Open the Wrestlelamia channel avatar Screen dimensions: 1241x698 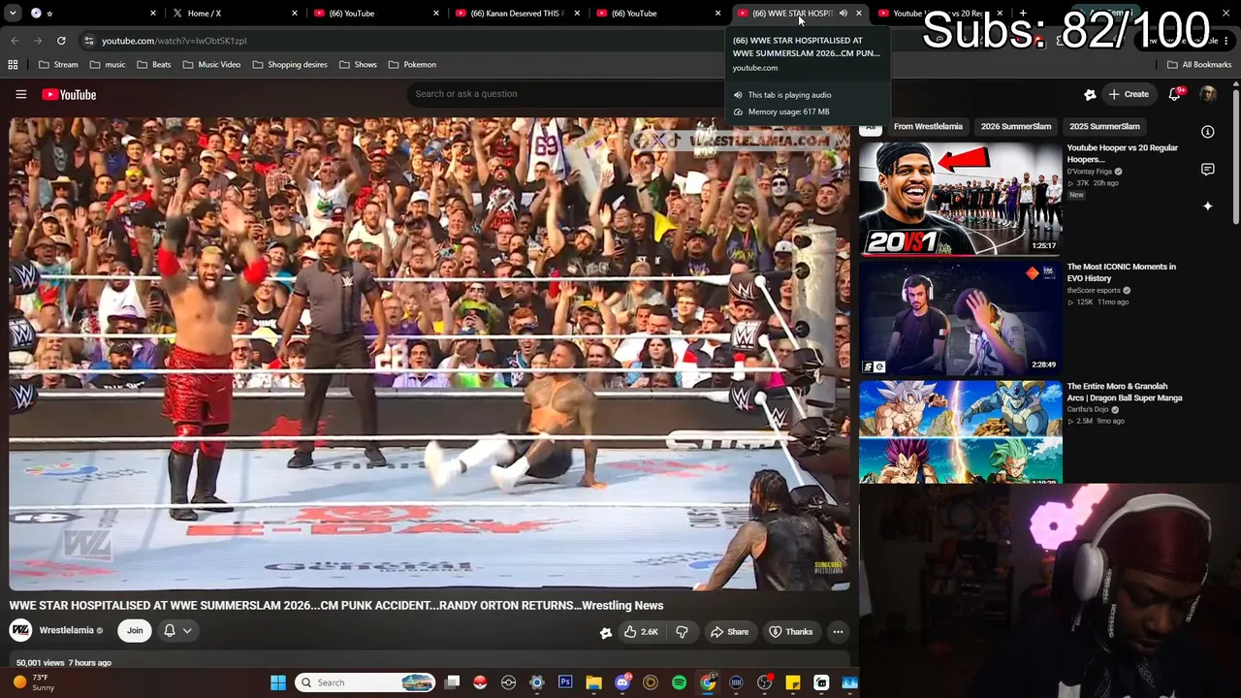(x=20, y=631)
